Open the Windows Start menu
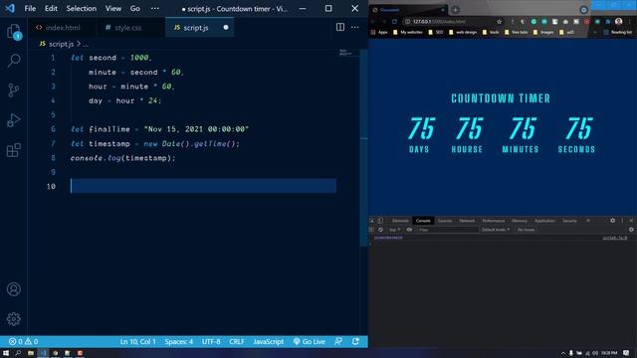This screenshot has height=358, width=637. [6, 353]
